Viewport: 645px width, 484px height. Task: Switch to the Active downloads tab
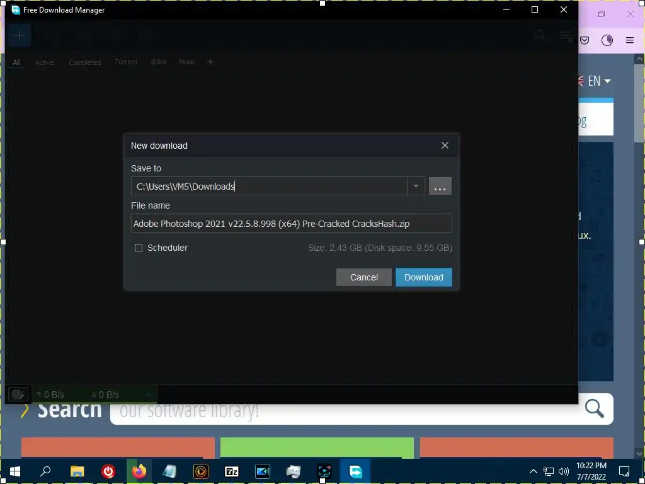click(x=45, y=62)
